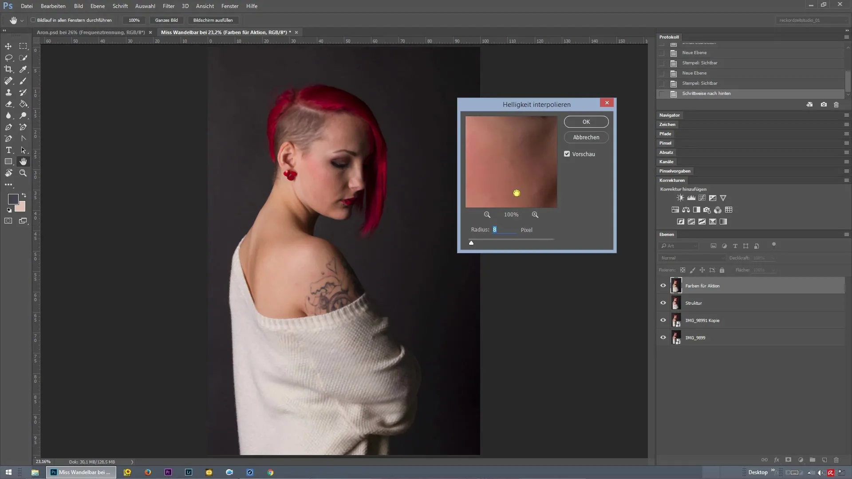Select the Blur tool
852x479 pixels.
tap(8, 115)
